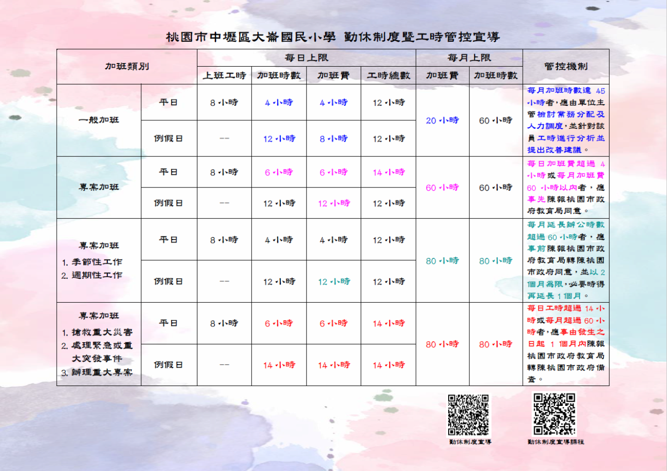This screenshot has width=667, height=471.
Task: Click the 季節性工作 list item
Action: (92, 262)
